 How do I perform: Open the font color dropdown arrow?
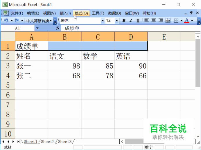[x=192, y=21]
